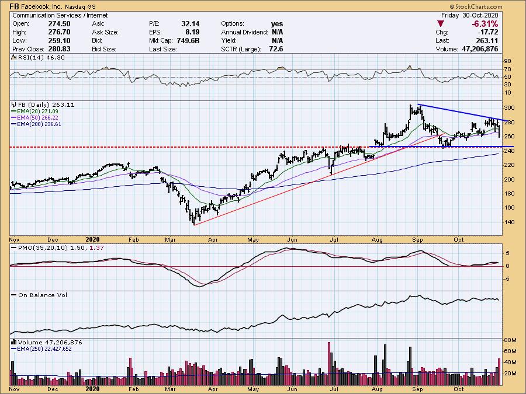Click the red PMO signal value 1.37

click(97, 247)
